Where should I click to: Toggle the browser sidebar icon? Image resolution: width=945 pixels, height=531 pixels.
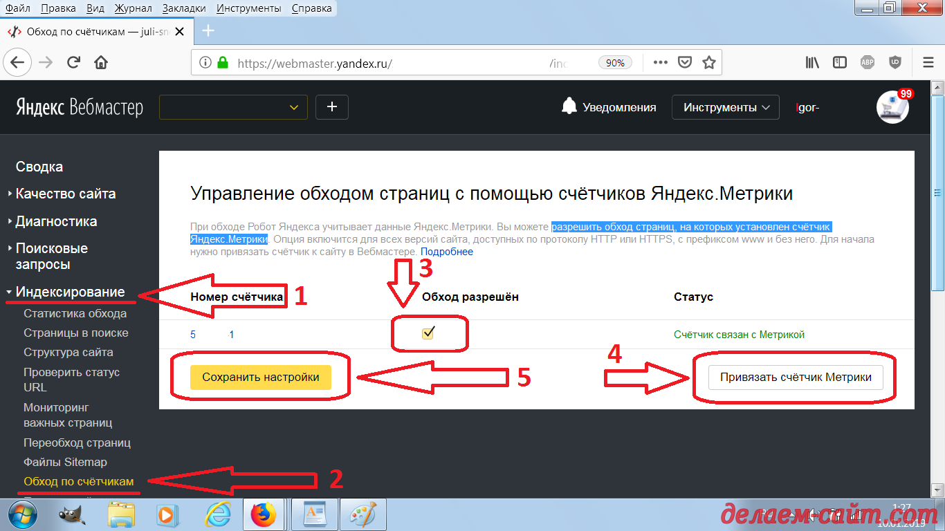(840, 62)
